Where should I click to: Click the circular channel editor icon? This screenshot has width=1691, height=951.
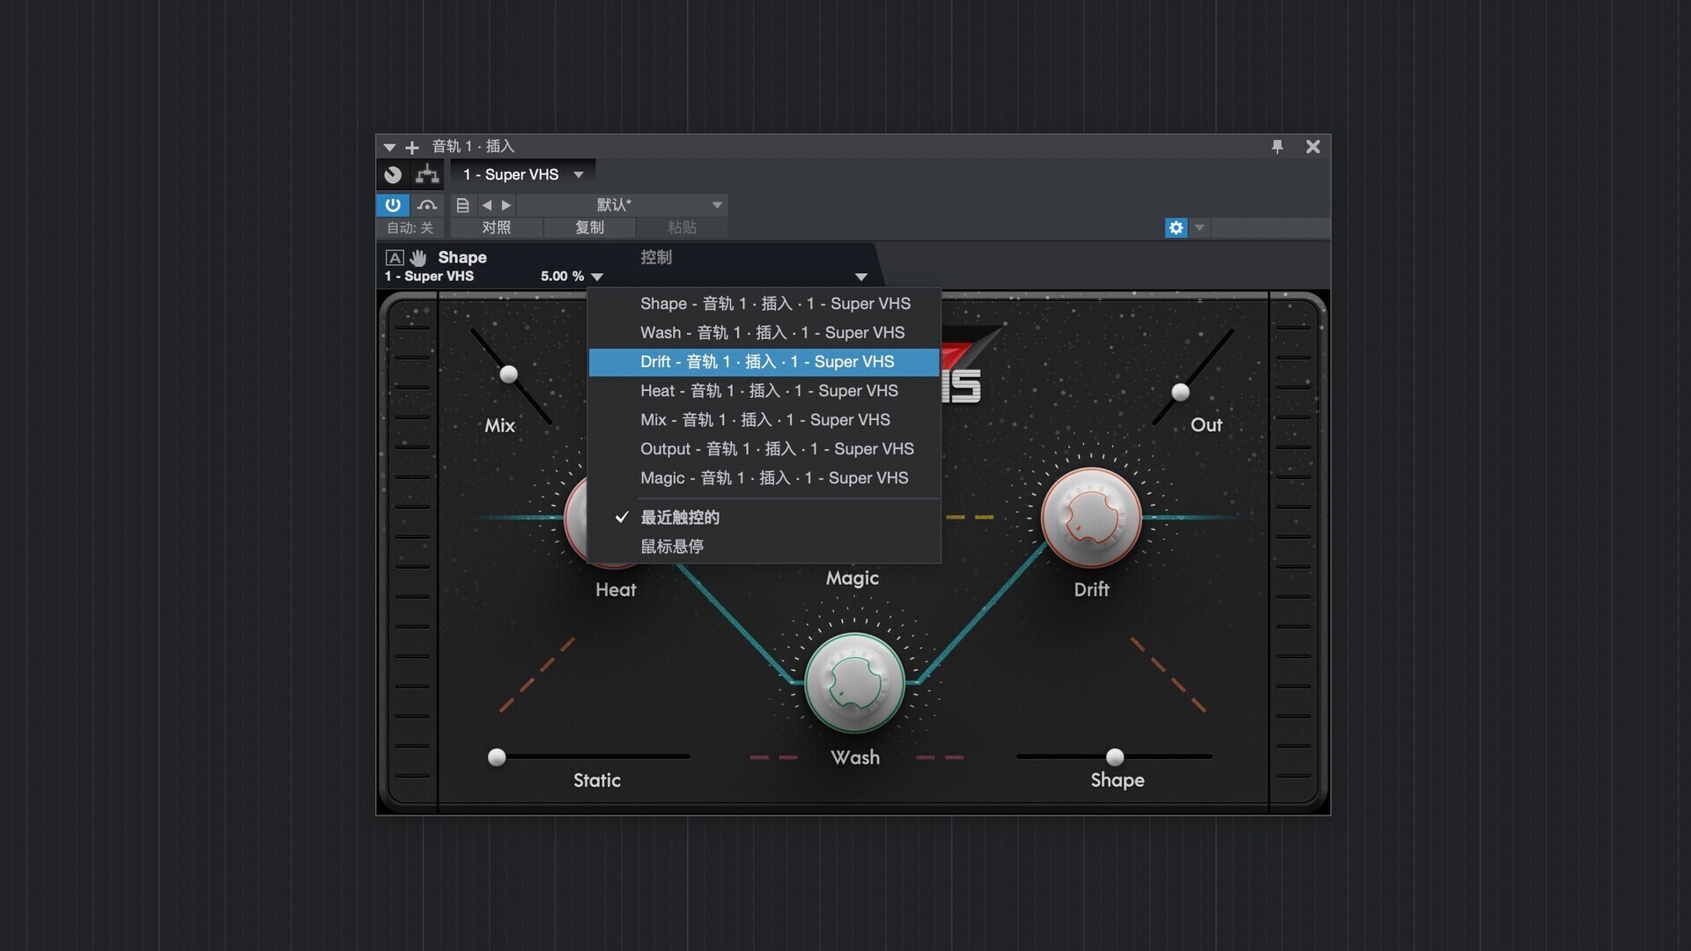393,174
